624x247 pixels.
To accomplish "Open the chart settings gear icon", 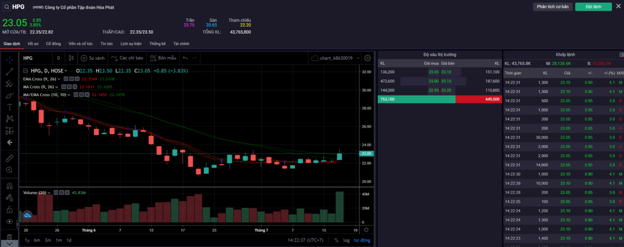I will click(x=368, y=58).
